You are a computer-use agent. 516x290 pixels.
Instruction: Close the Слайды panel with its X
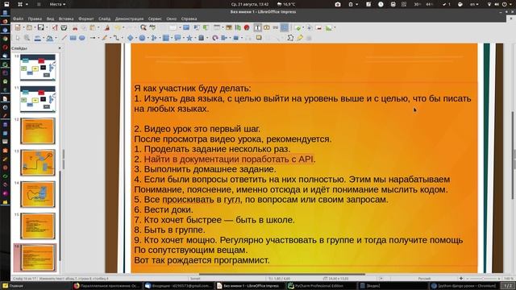tap(60, 48)
